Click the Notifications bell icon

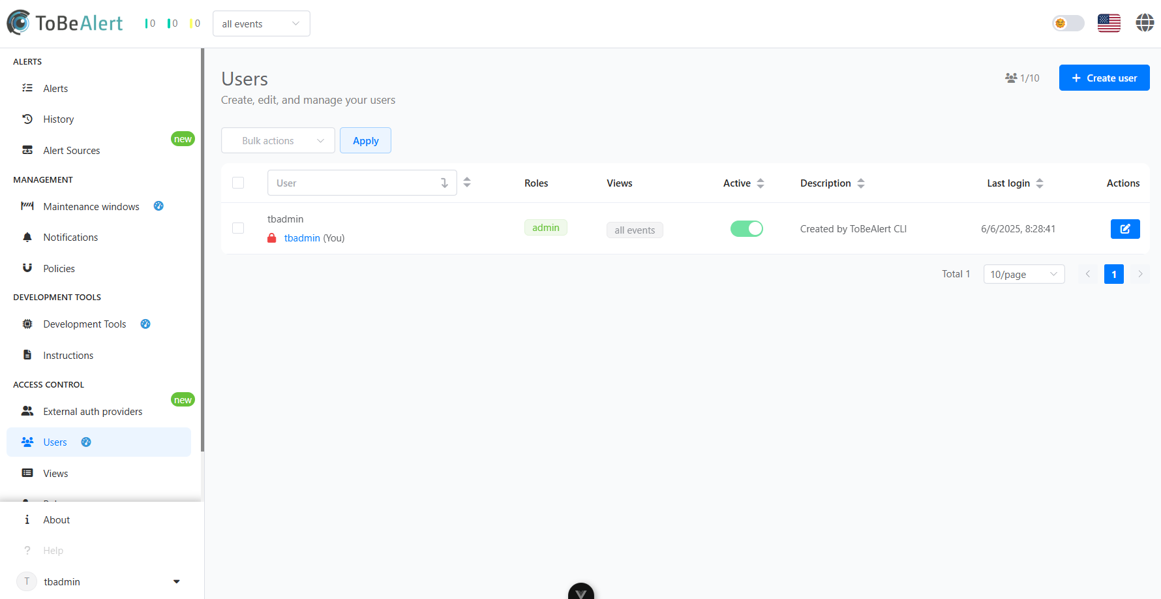(x=27, y=237)
